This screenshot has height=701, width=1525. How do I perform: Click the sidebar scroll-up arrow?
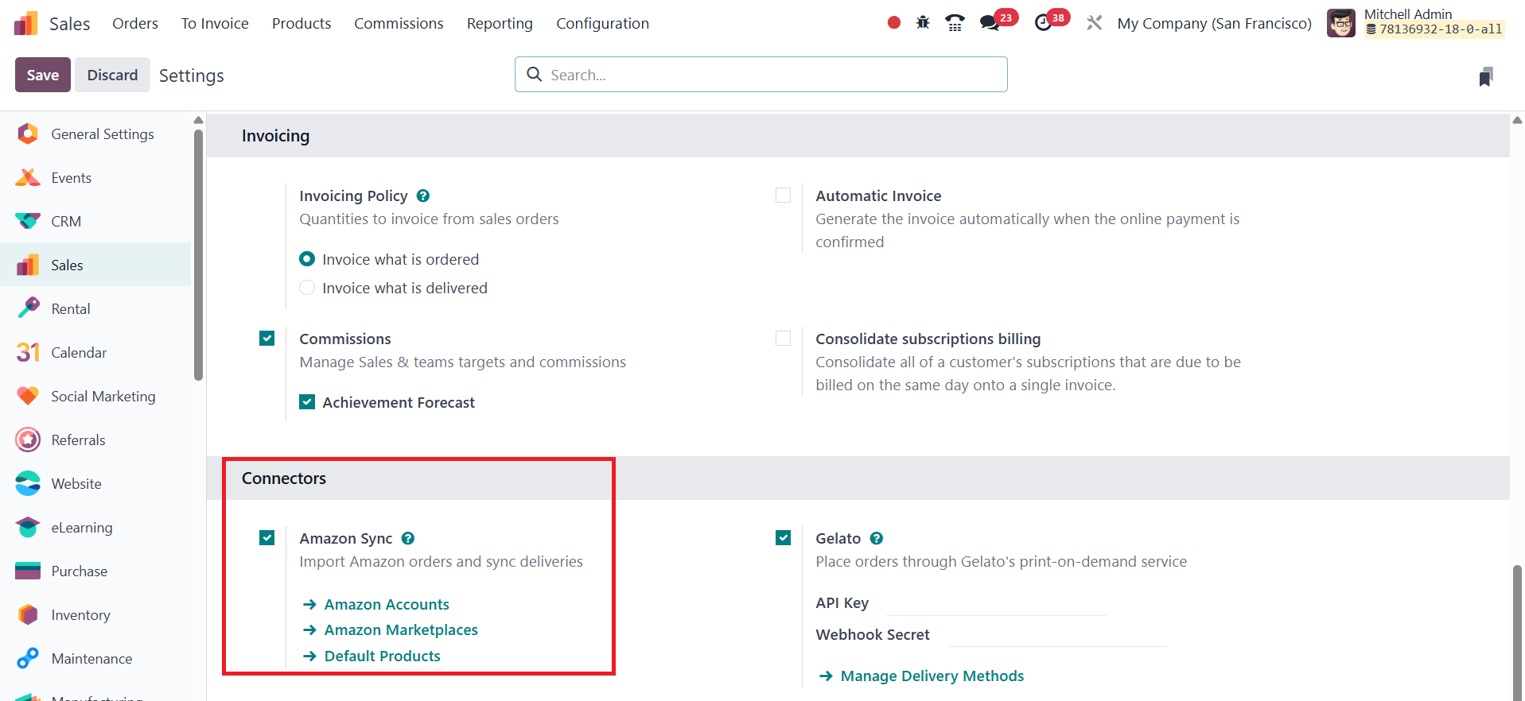click(x=198, y=120)
